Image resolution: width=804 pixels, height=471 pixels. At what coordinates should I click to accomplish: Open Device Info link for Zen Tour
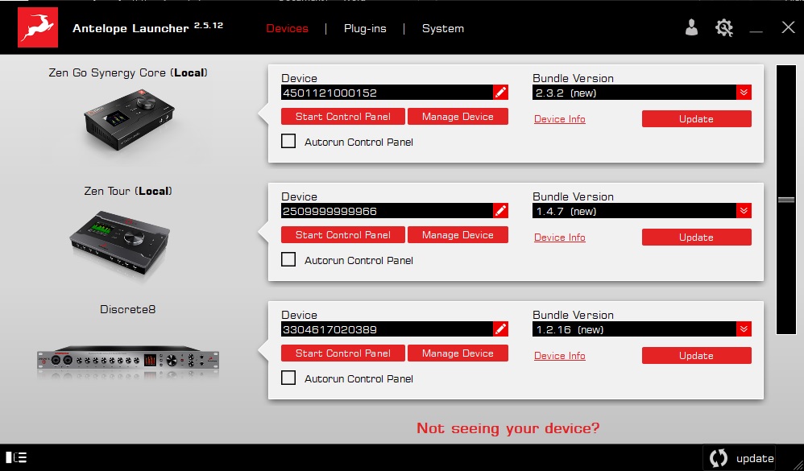pyautogui.click(x=559, y=238)
